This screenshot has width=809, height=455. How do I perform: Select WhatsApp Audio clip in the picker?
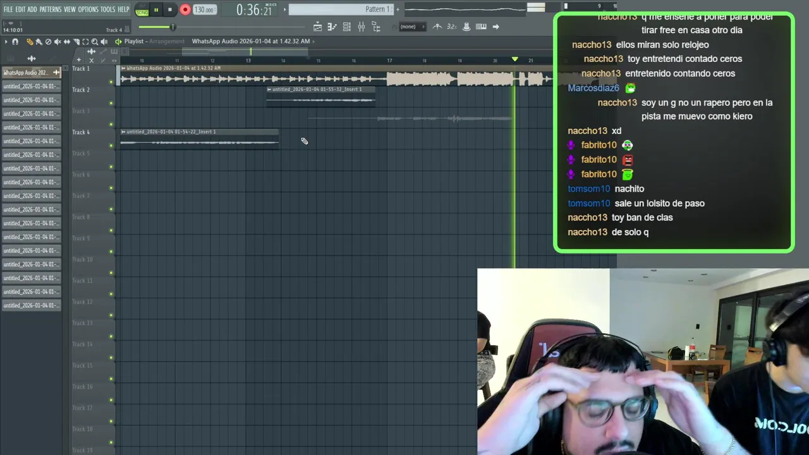coord(31,73)
